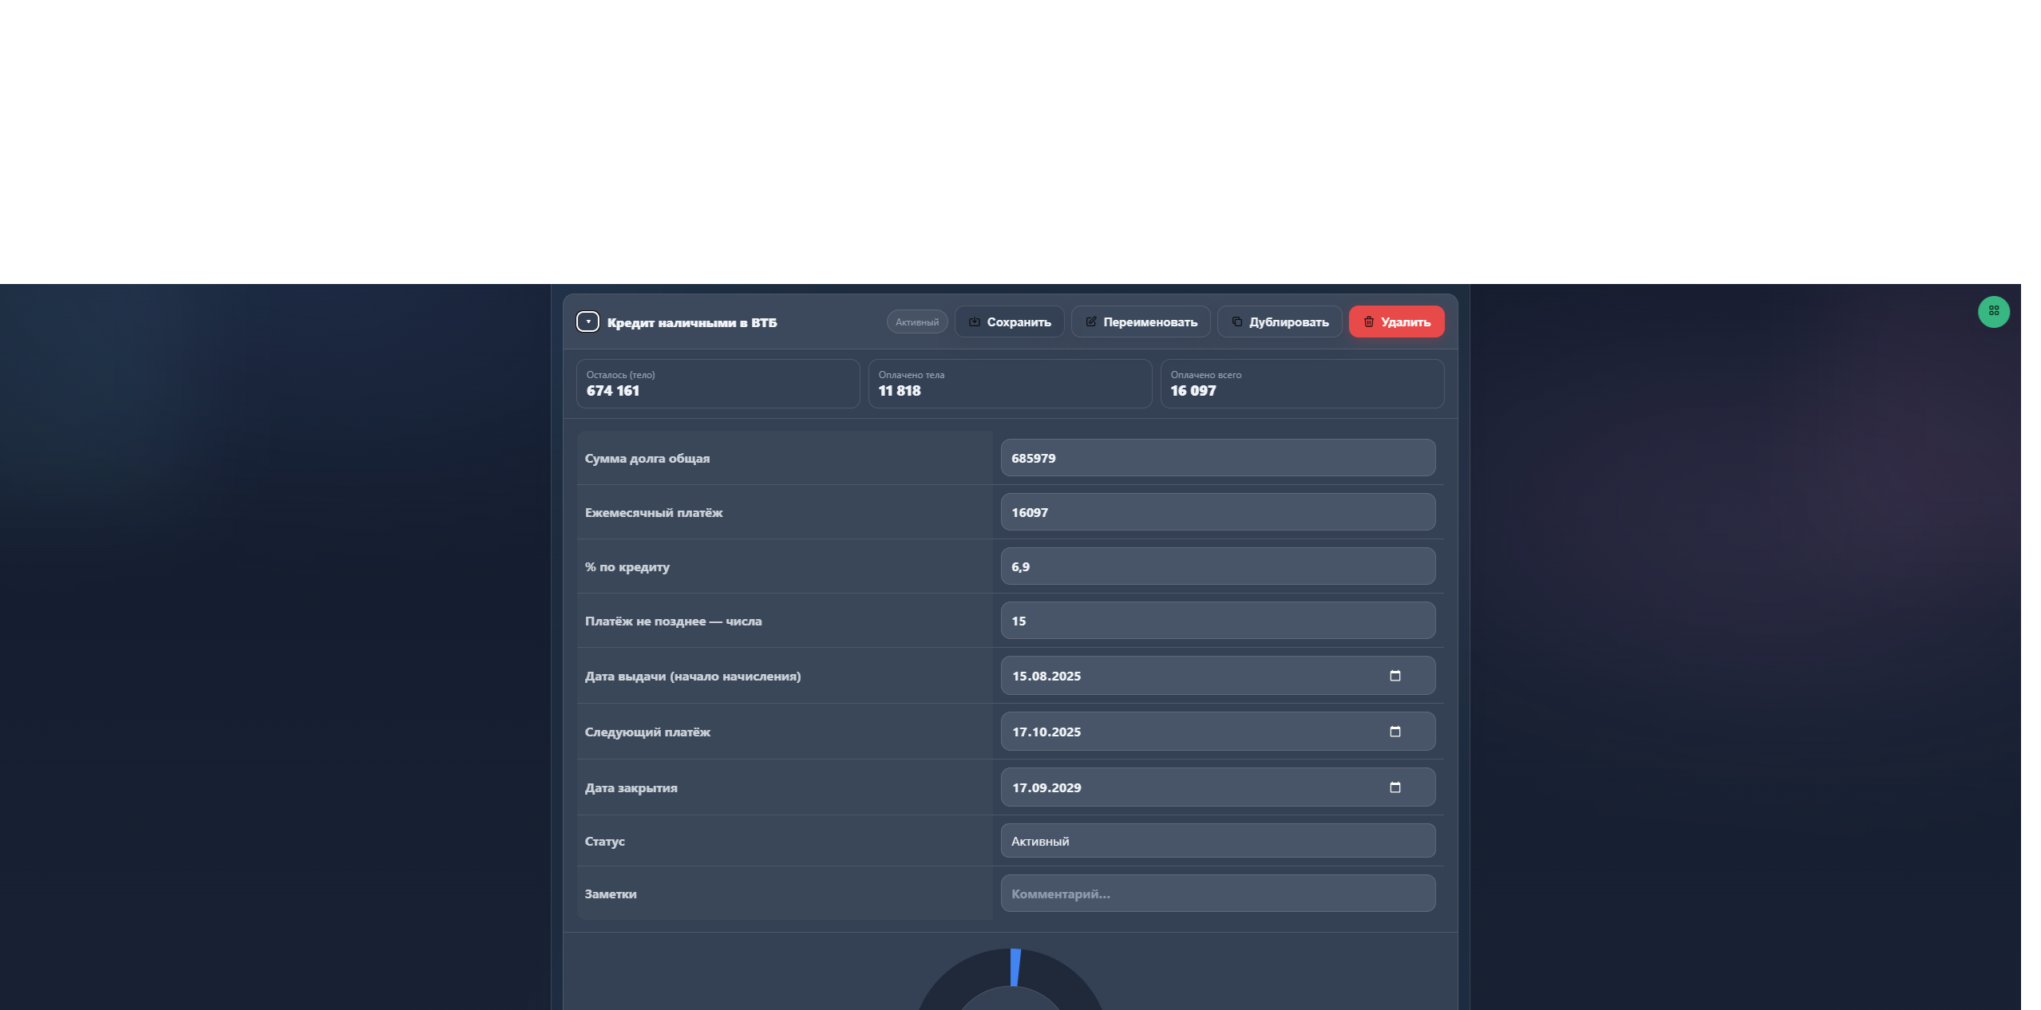Open the Статус dropdown
The image size is (2041, 1010).
(1217, 841)
